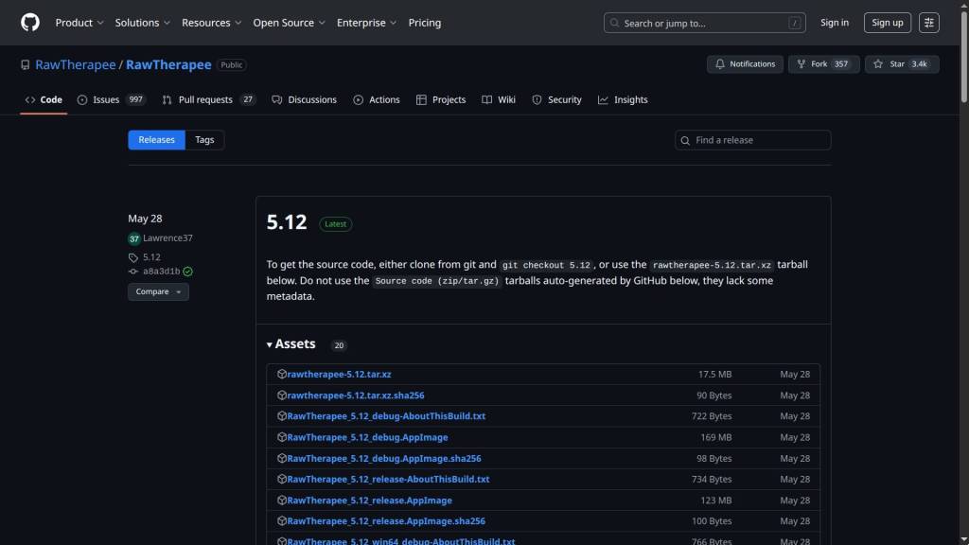The width and height of the screenshot is (969, 545).
Task: Download RawTherapee_5.12_release.AppImage
Action: pyautogui.click(x=370, y=501)
